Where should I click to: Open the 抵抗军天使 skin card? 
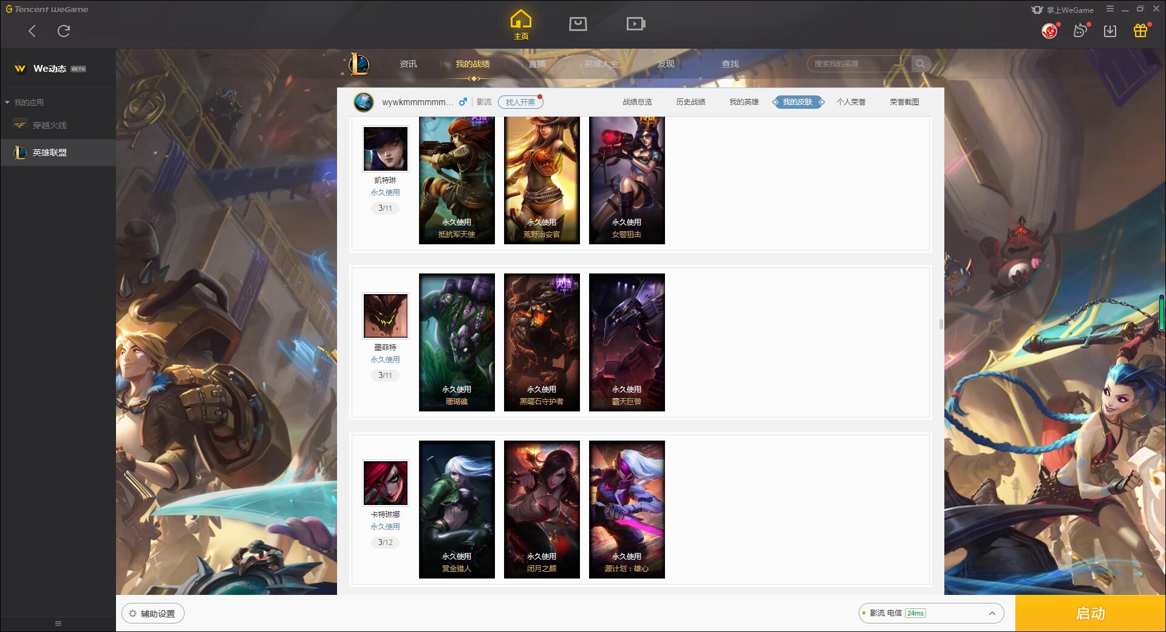[457, 180]
